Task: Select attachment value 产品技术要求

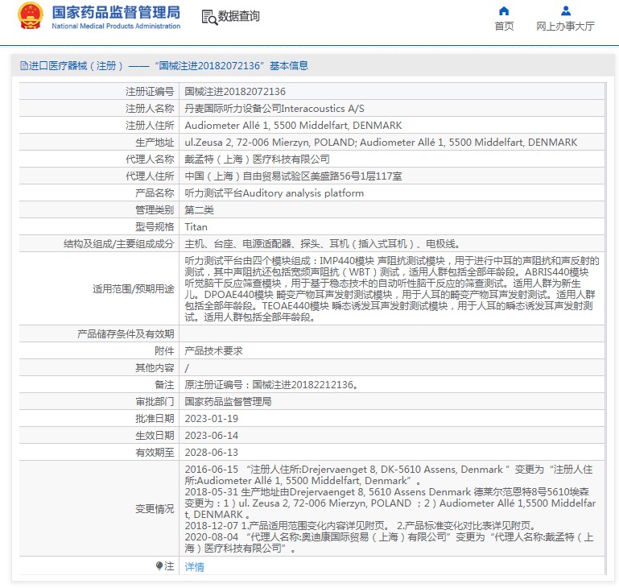Action: tap(213, 351)
